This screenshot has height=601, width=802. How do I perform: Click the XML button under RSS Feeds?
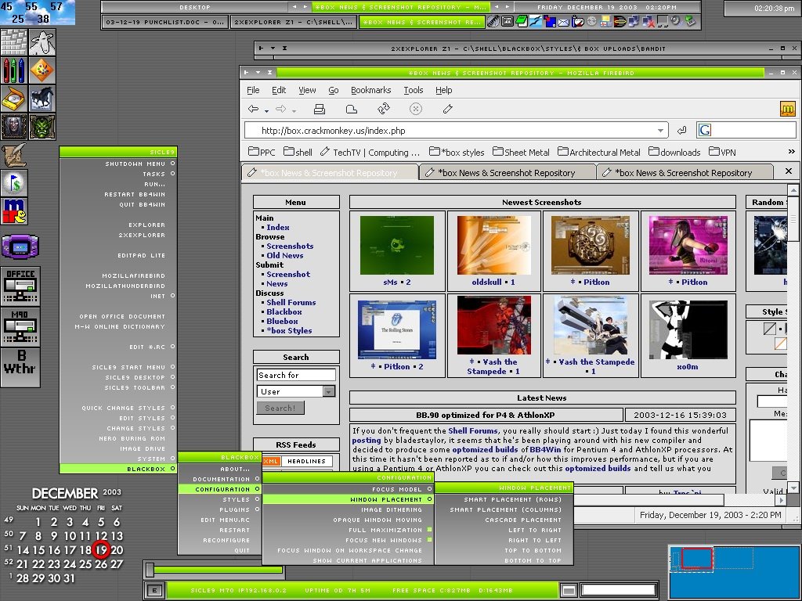tap(271, 461)
